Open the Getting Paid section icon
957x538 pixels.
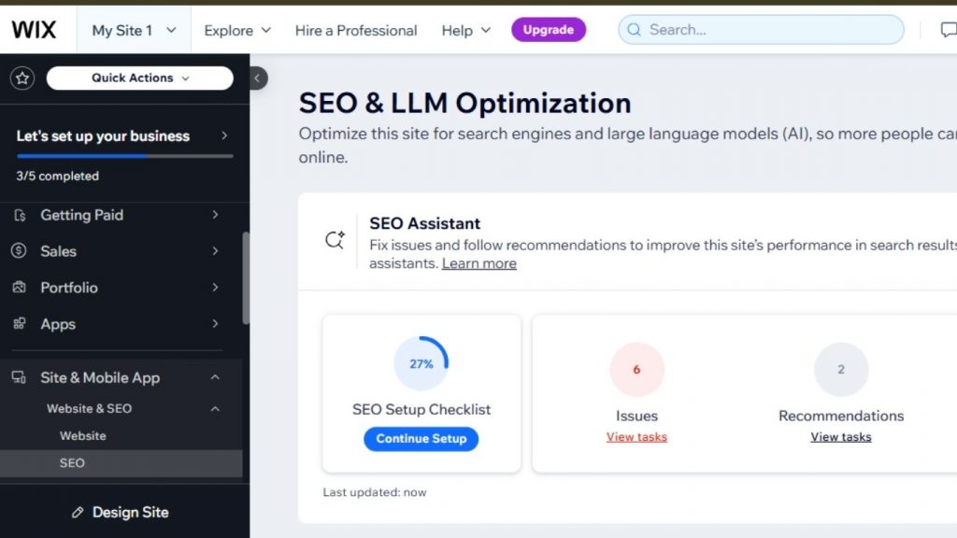coord(21,215)
